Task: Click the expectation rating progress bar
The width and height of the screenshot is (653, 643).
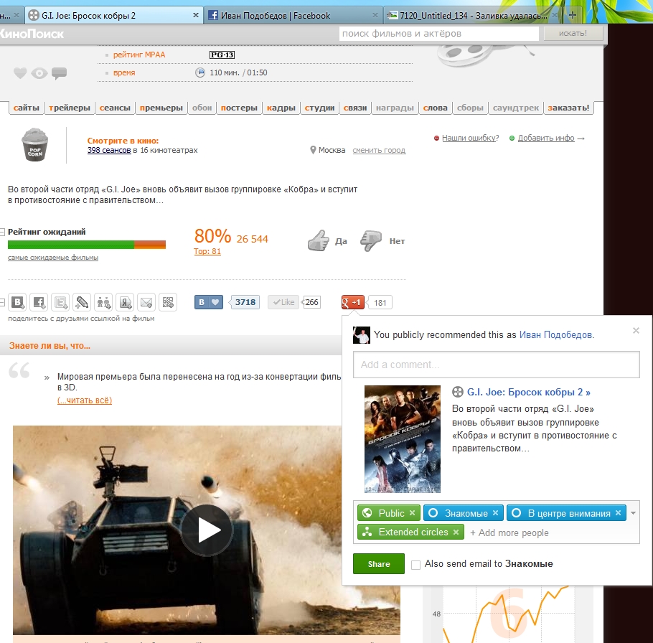Action: click(87, 245)
